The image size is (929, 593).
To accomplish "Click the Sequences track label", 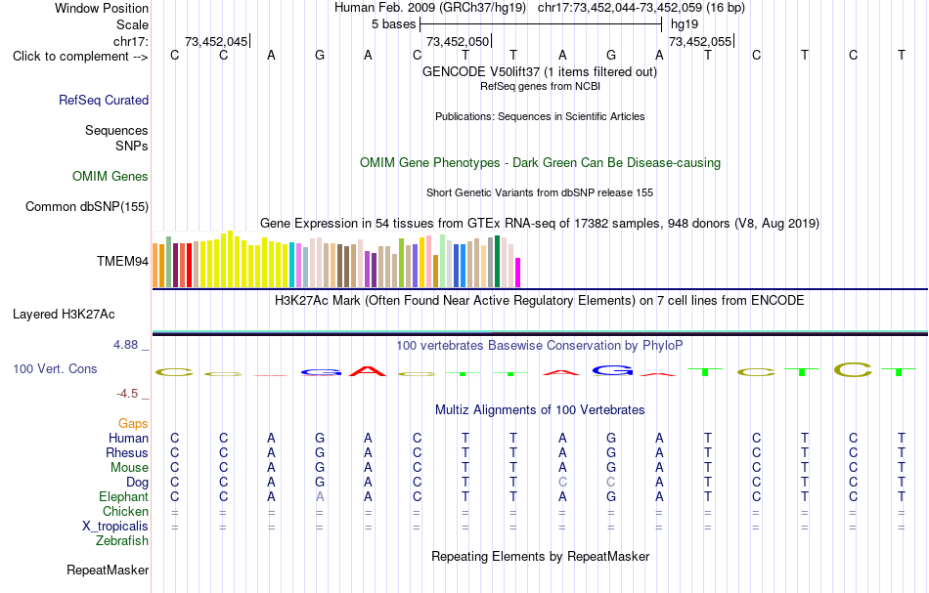I will point(116,130).
